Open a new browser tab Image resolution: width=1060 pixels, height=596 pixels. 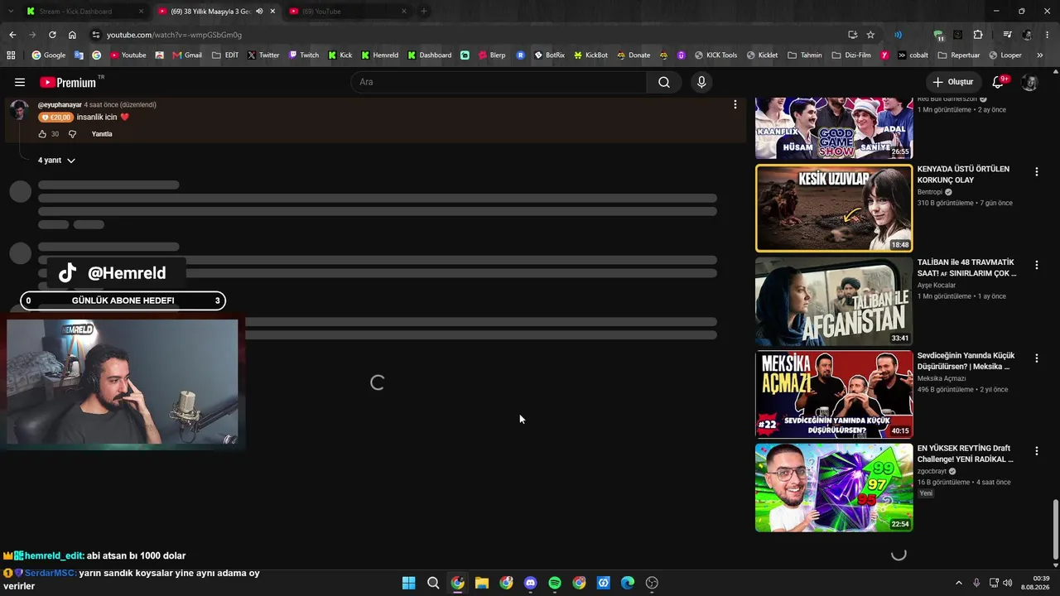[424, 12]
